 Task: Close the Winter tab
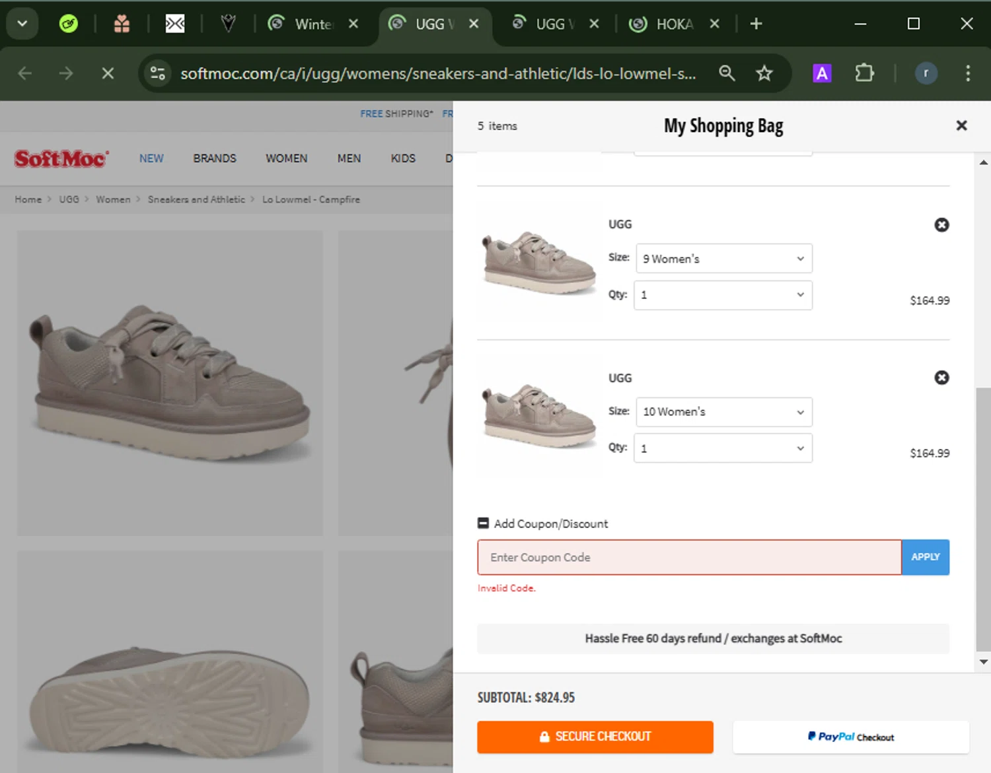tap(353, 24)
